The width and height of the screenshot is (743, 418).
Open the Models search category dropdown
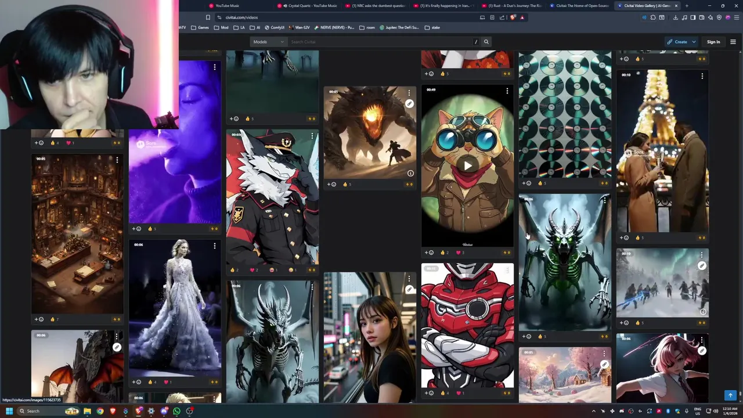269,42
